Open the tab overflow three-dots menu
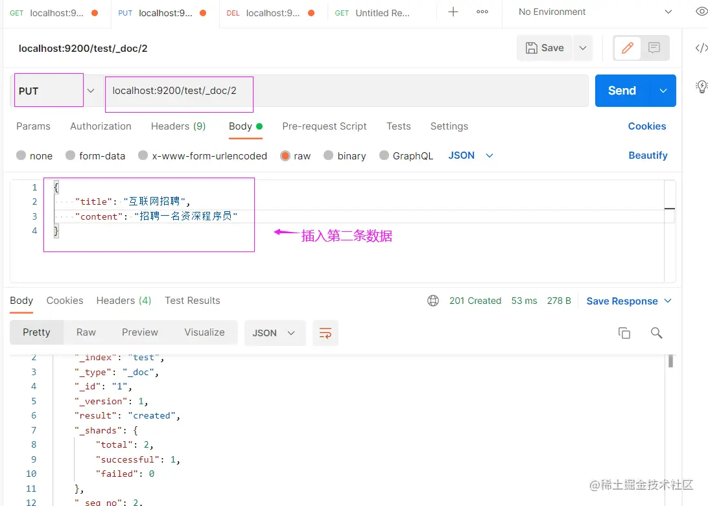 point(482,12)
